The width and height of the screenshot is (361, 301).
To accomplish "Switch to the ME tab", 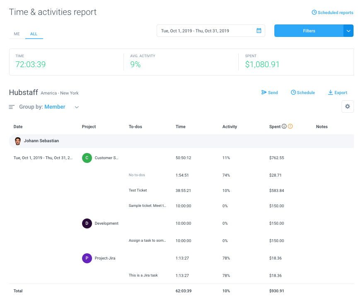I will click(x=17, y=34).
